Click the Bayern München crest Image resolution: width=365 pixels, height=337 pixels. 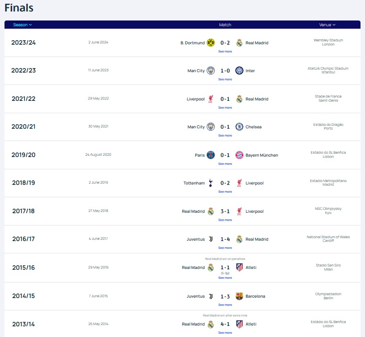(239, 155)
